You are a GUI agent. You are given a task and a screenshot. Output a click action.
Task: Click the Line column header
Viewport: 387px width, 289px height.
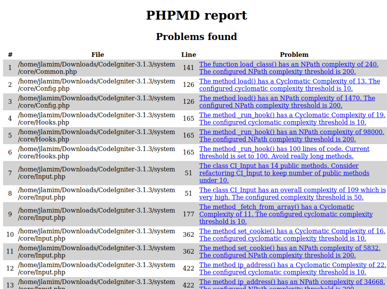189,55
